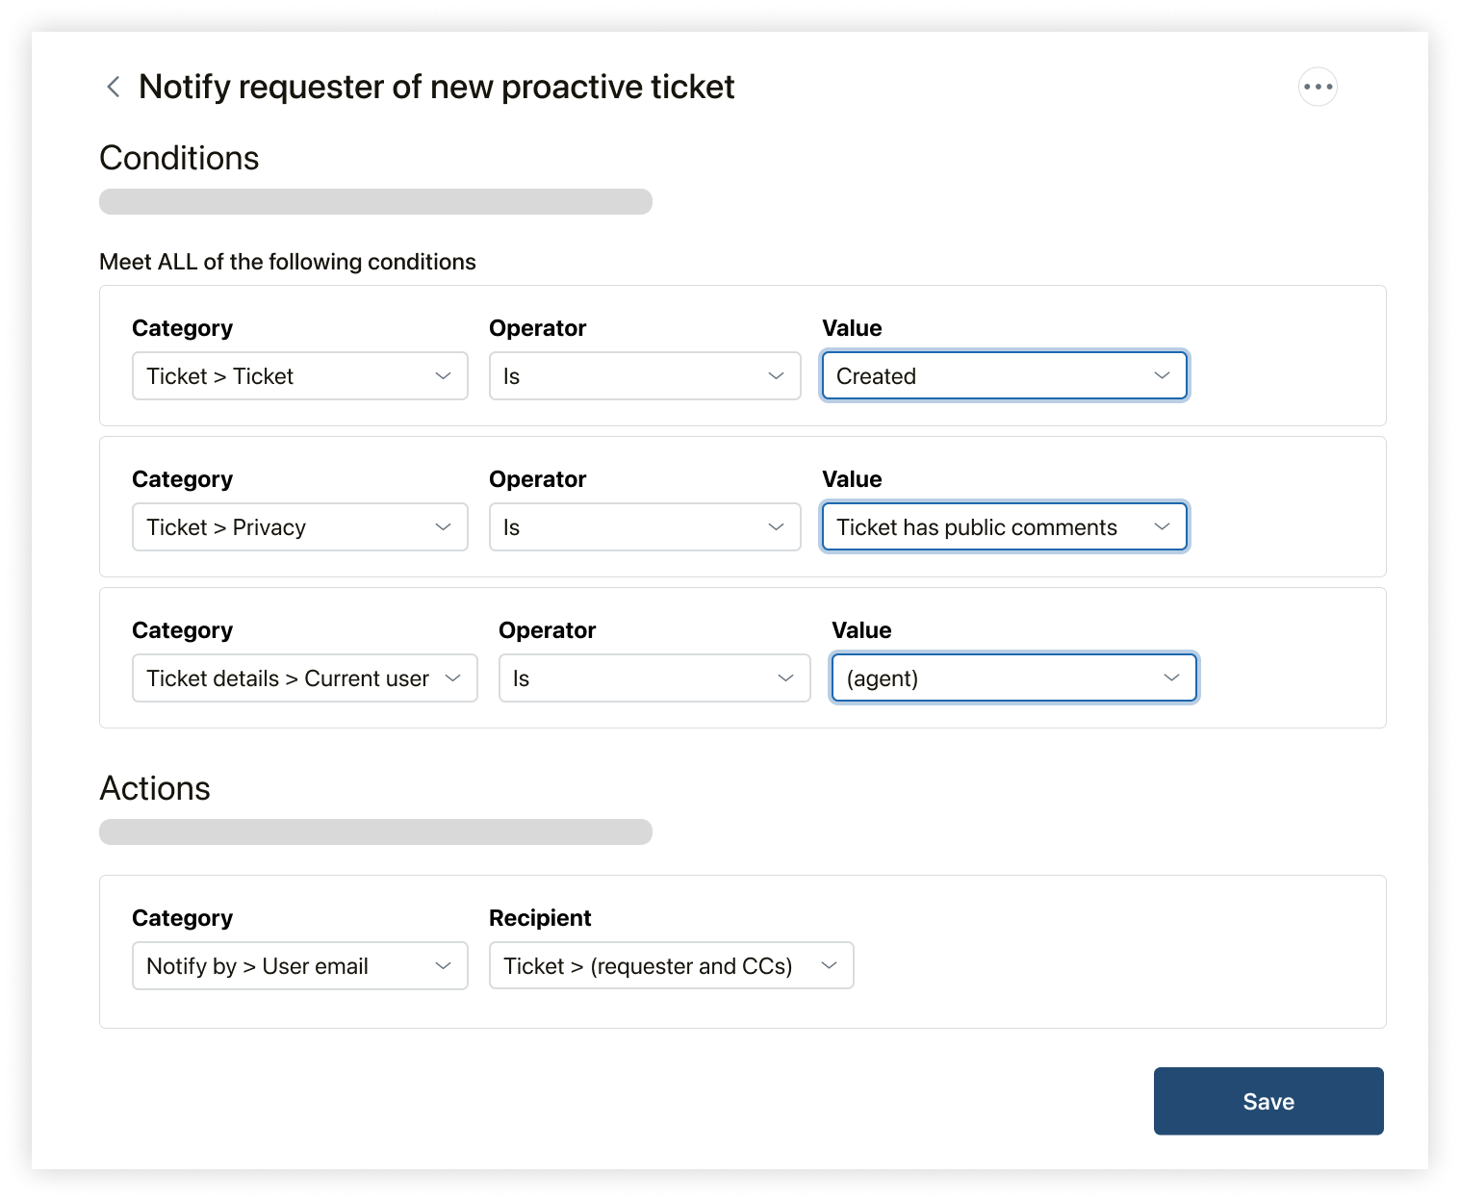Expand the 'Ticket > Privacy' category dropdown
Screen dimensions: 1460x1201
299,527
